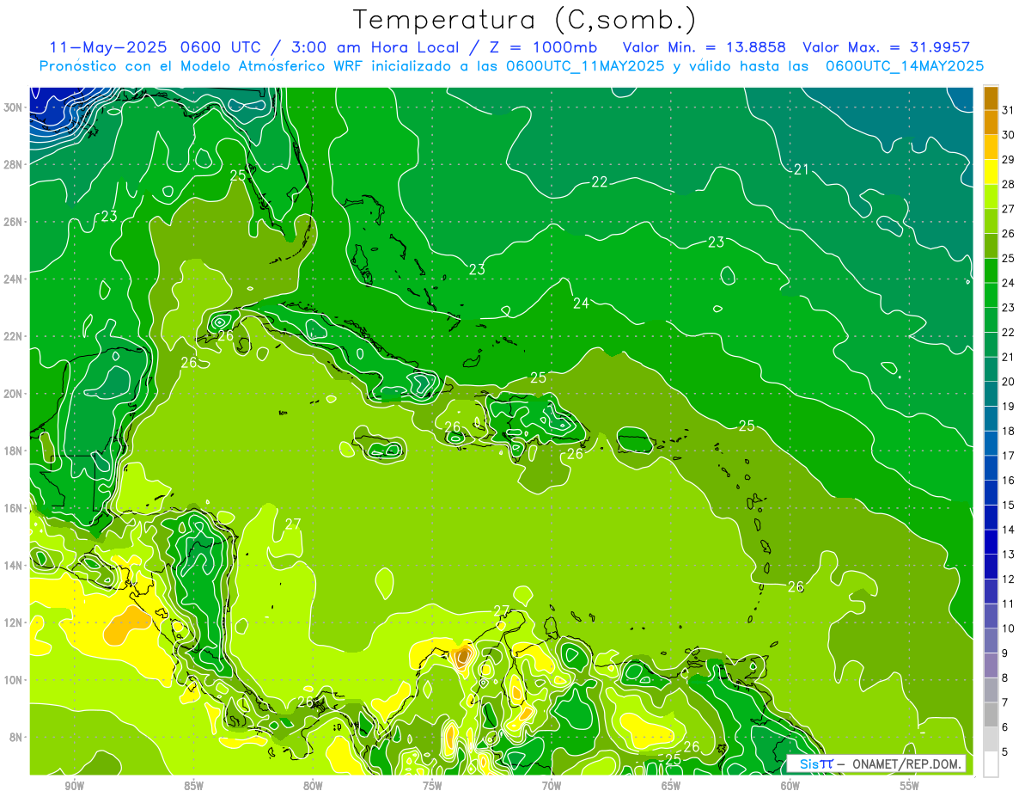Image resolution: width=1031 pixels, height=797 pixels.
Task: Click the green legend band between 23 and 24
Action: pyautogui.click(x=991, y=295)
